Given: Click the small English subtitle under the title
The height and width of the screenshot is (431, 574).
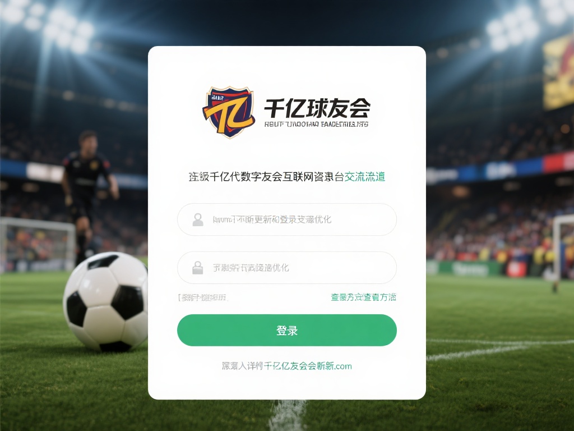Looking at the screenshot, I should [316, 124].
